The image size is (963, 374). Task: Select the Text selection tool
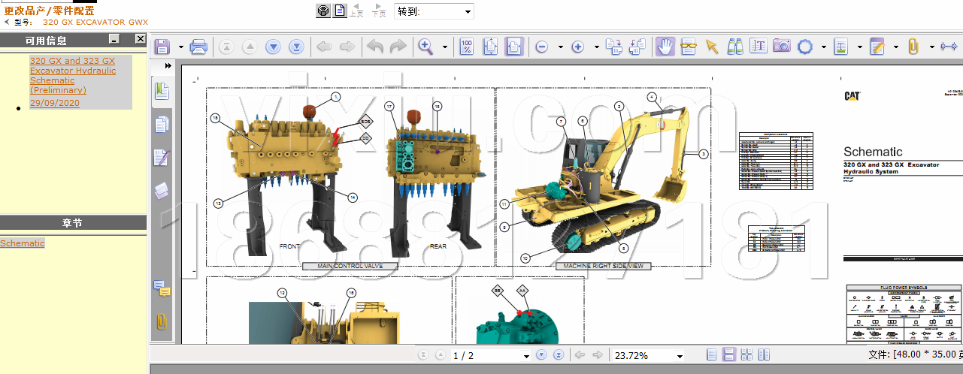click(759, 47)
